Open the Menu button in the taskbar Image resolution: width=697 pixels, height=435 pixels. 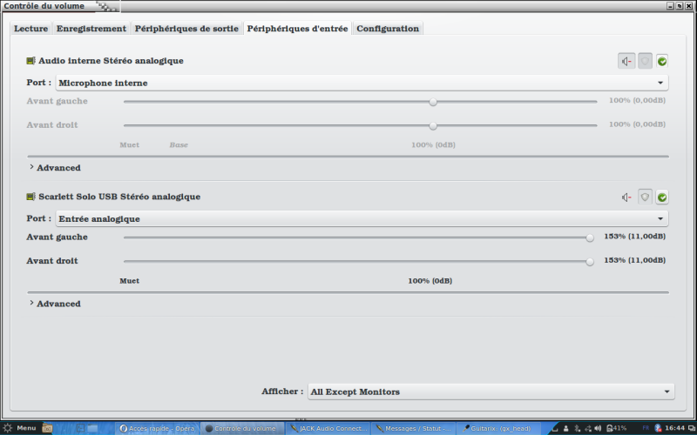(20, 428)
